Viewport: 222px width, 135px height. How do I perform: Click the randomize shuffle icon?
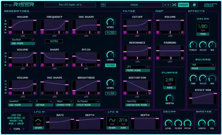174,5
